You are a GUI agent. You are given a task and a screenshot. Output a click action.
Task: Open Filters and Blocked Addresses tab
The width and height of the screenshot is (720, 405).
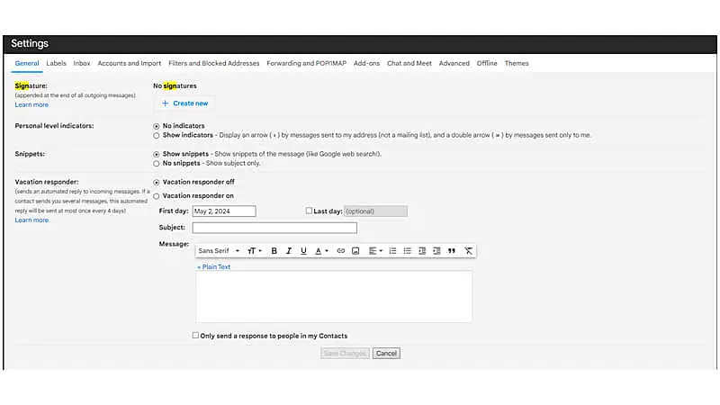click(x=214, y=63)
